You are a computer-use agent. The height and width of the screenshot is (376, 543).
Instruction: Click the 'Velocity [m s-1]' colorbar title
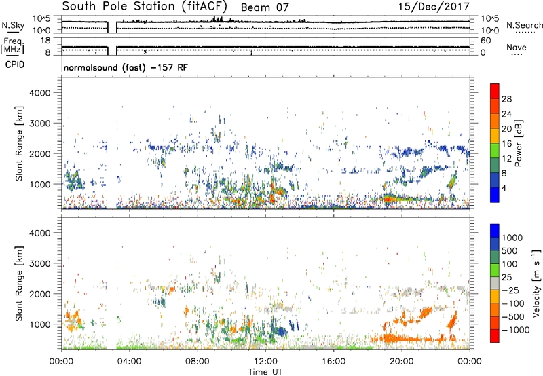click(x=536, y=283)
